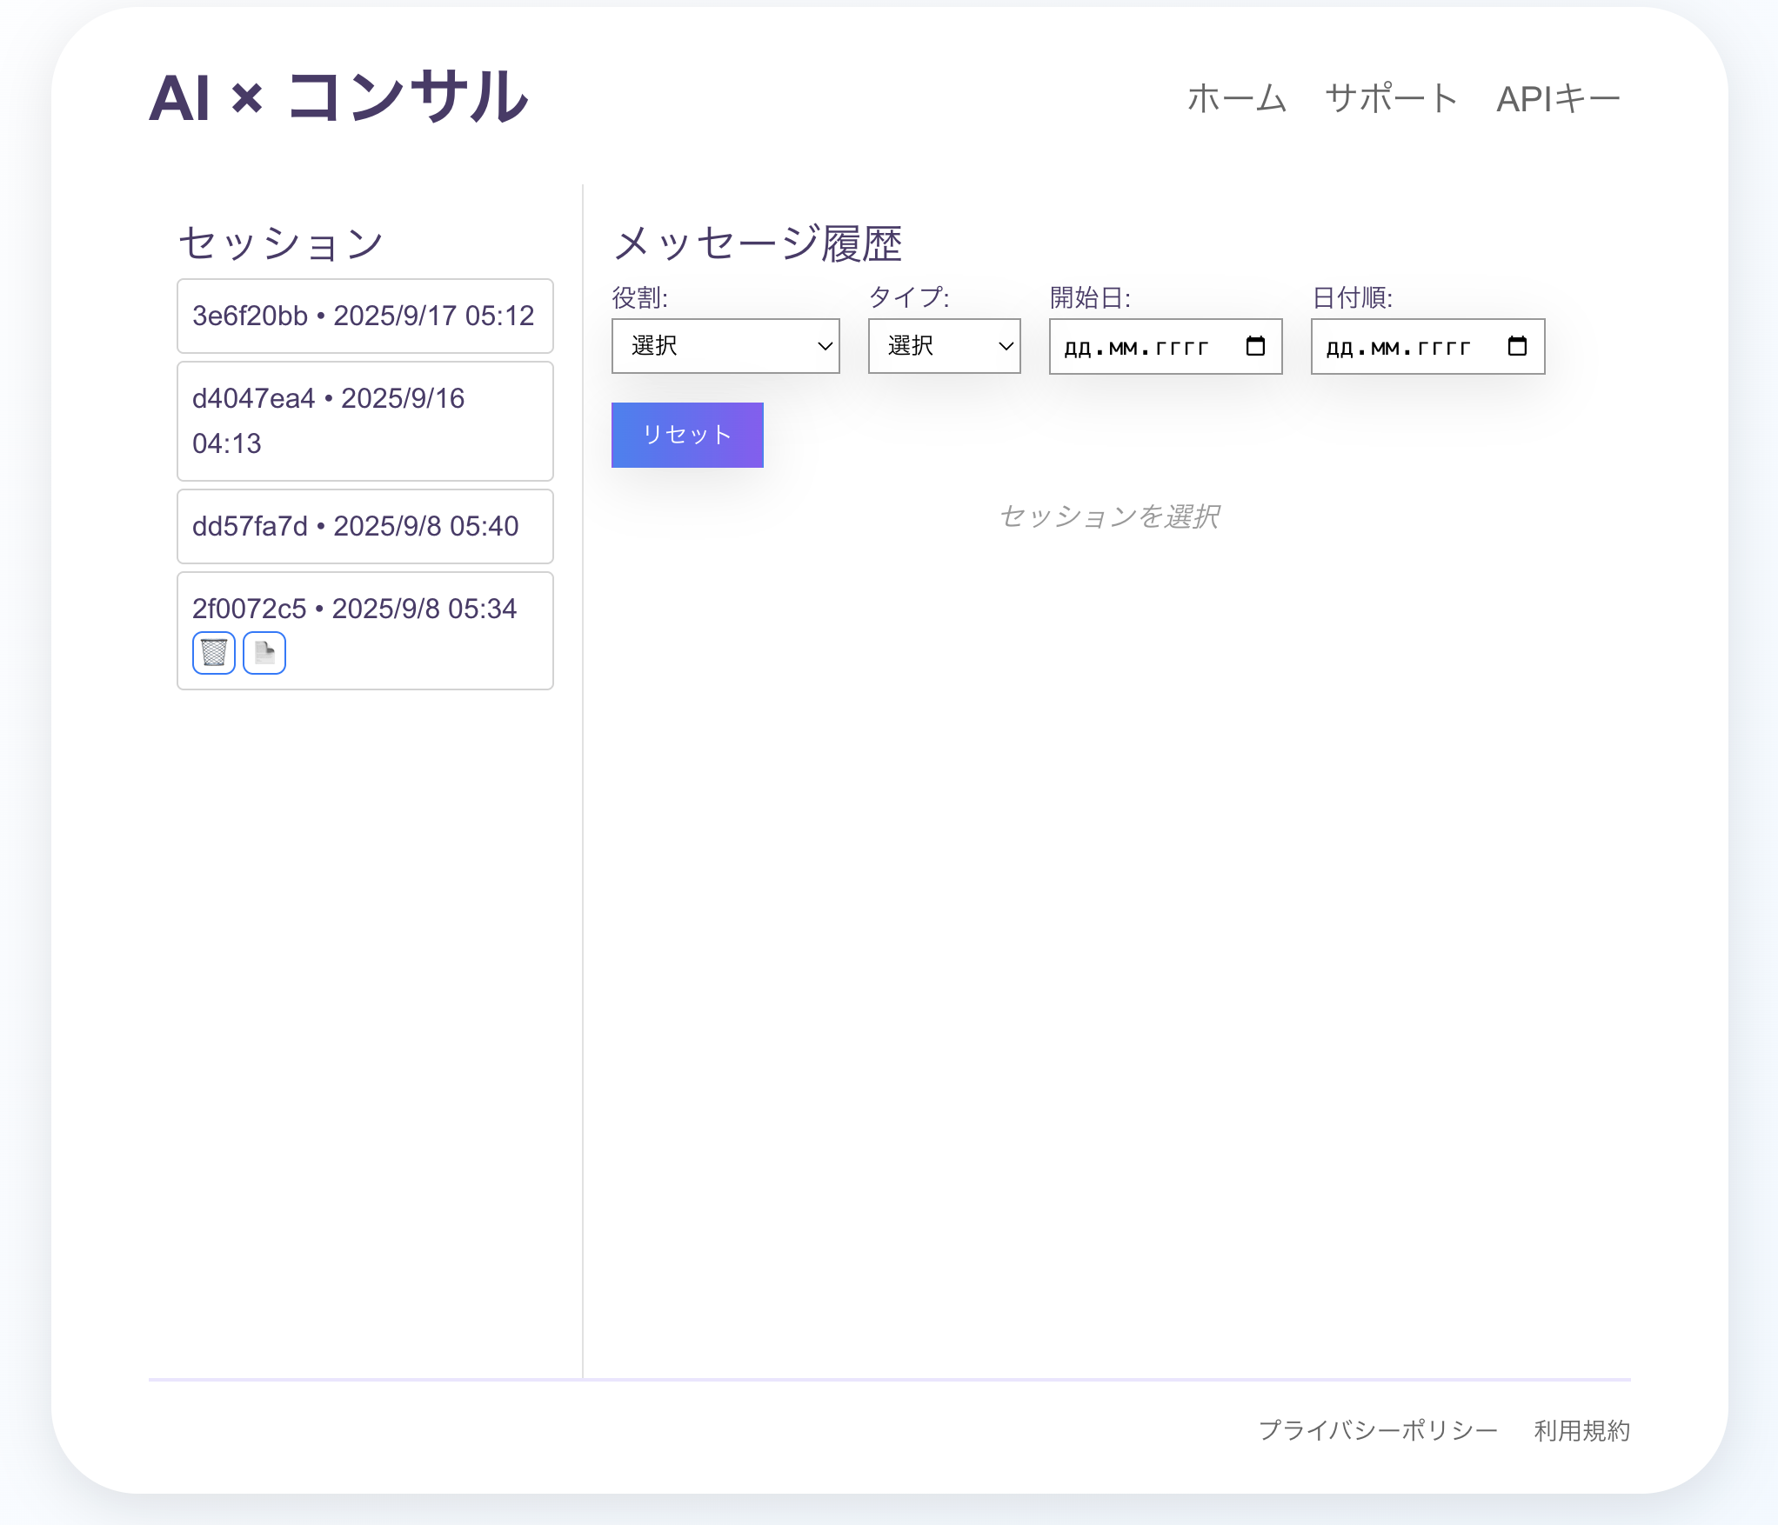This screenshot has width=1778, height=1525.
Task: Select session d4047ea4 from the list
Action: tap(364, 421)
